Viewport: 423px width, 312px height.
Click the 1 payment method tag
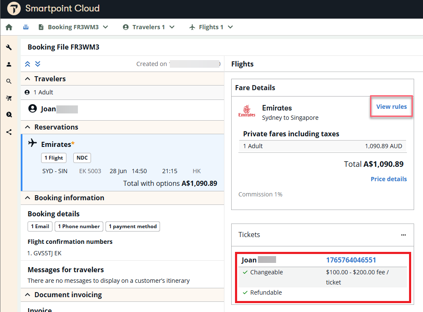tap(133, 226)
